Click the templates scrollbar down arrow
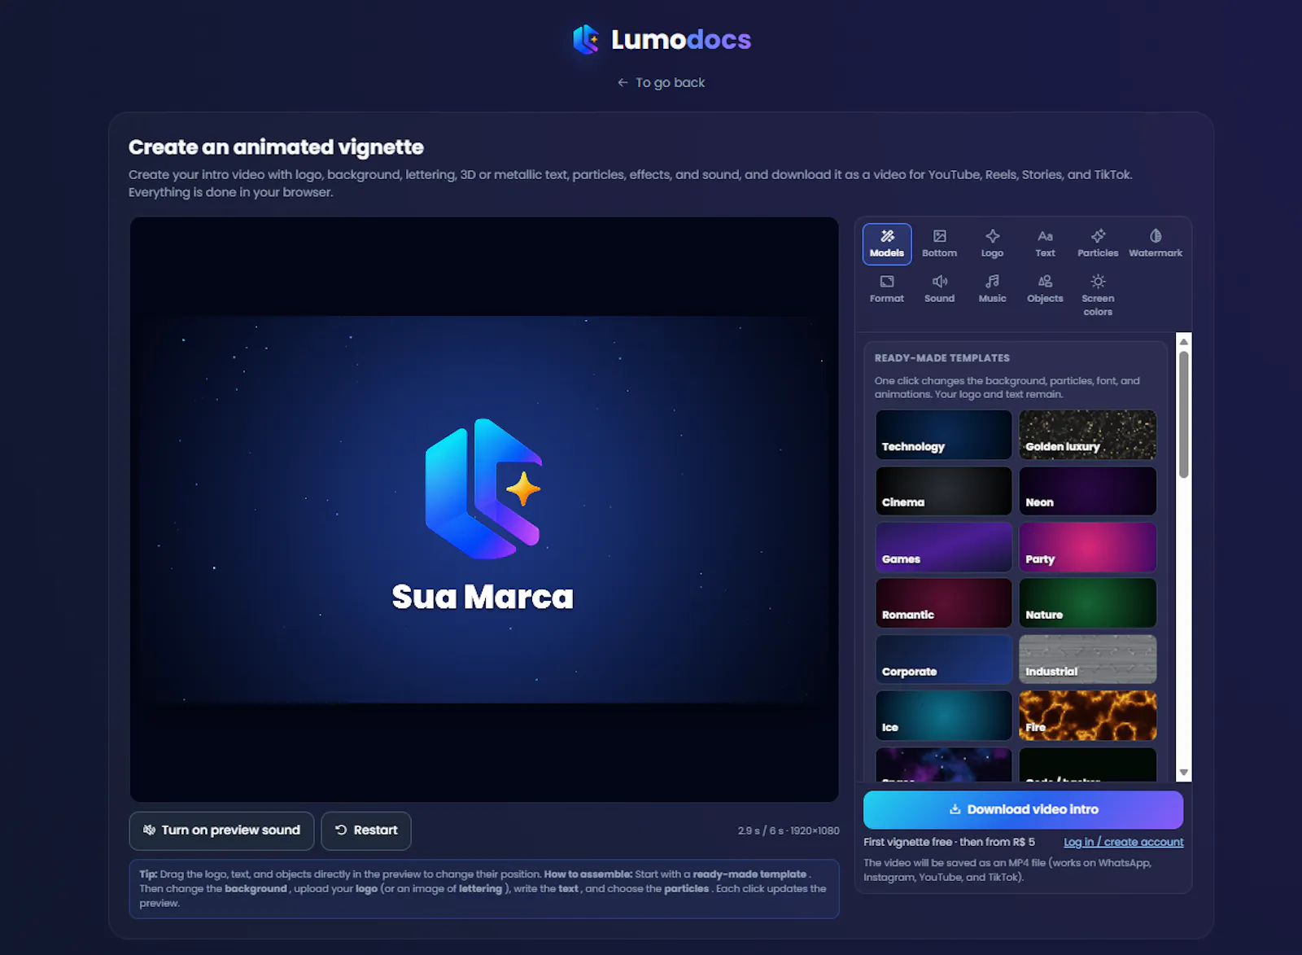The width and height of the screenshot is (1302, 955). pos(1184,773)
